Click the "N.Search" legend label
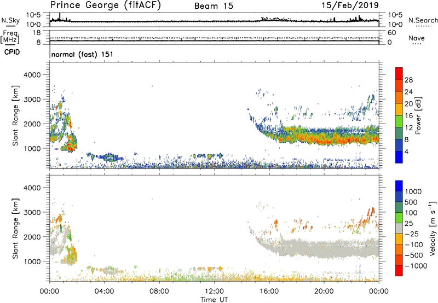This screenshot has height=303, width=438. pos(423,20)
